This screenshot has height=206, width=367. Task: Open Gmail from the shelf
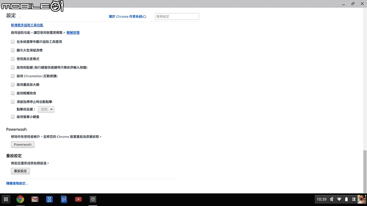[35, 199]
